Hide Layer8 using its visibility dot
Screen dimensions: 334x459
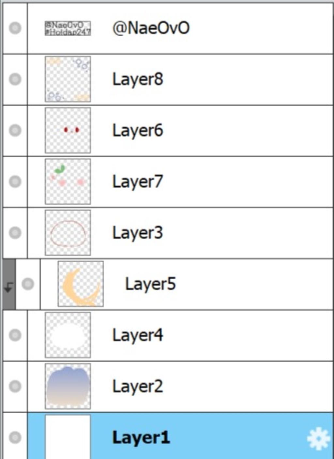[15, 79]
